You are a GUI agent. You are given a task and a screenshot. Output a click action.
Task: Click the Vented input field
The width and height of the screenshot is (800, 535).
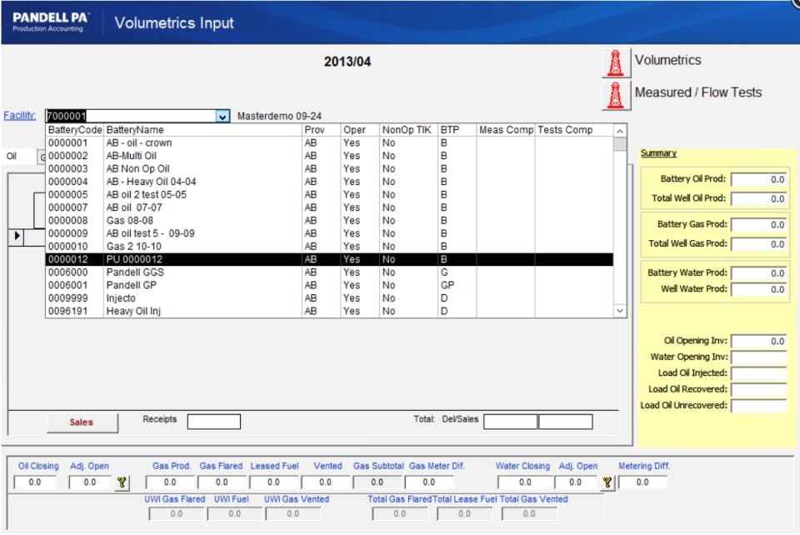(326, 482)
